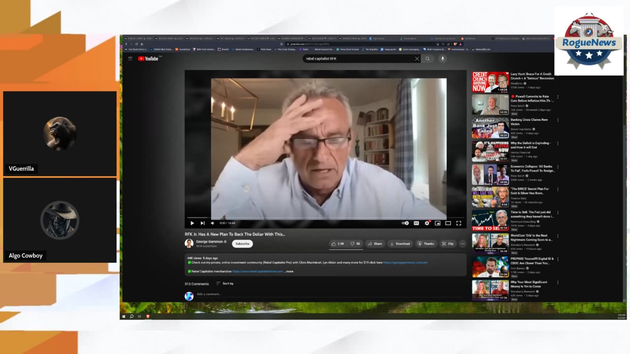Open the YouTube hamburger guide menu

130,59
